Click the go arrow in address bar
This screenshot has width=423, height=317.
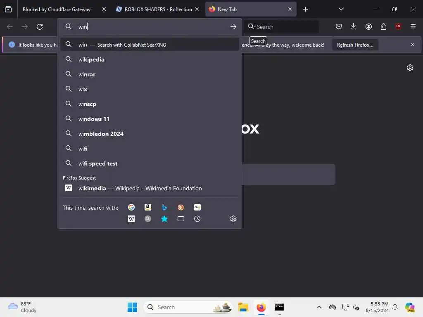(x=233, y=27)
